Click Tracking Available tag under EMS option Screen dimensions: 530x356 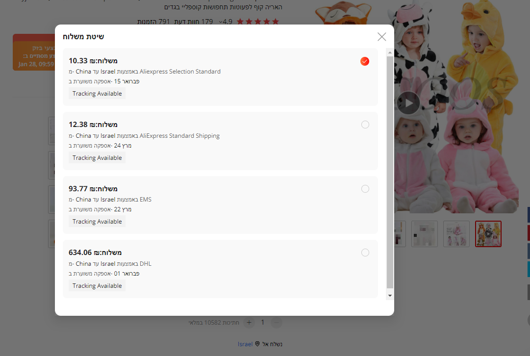tap(97, 222)
